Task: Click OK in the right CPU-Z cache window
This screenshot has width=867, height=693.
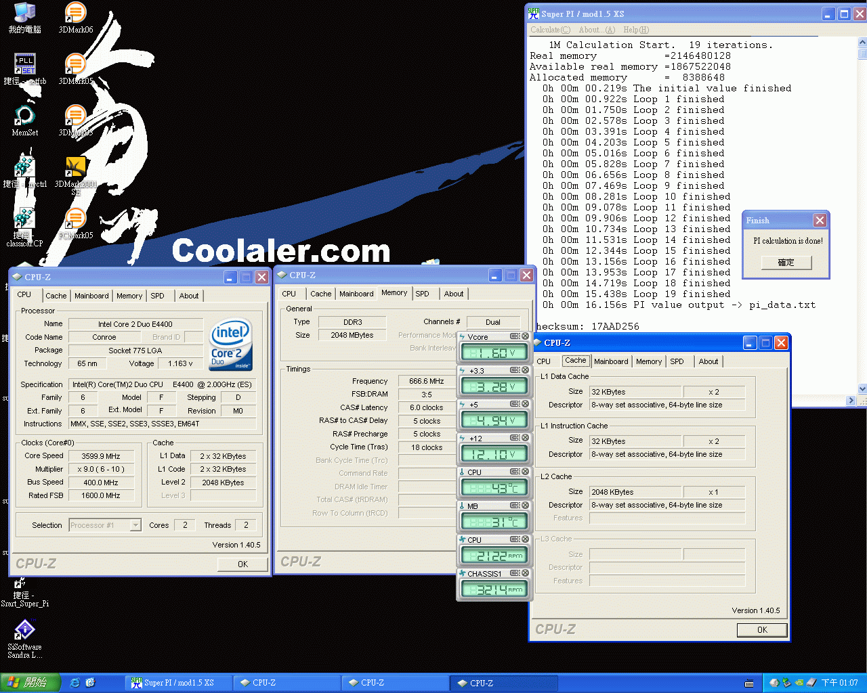Action: point(762,629)
